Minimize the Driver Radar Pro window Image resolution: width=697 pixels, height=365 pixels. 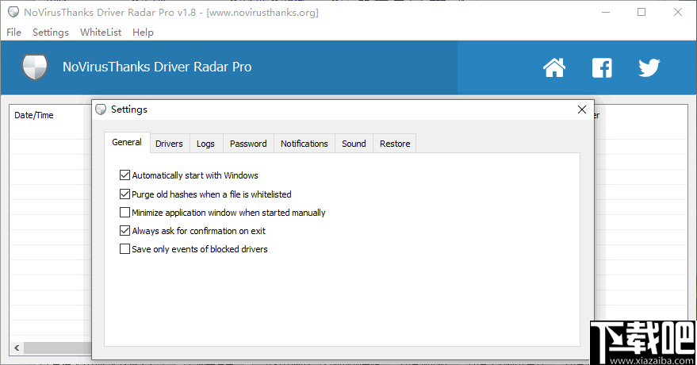[x=606, y=12]
